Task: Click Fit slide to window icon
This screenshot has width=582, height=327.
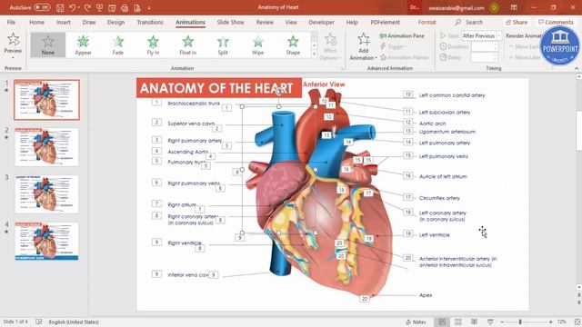Action: (577, 322)
